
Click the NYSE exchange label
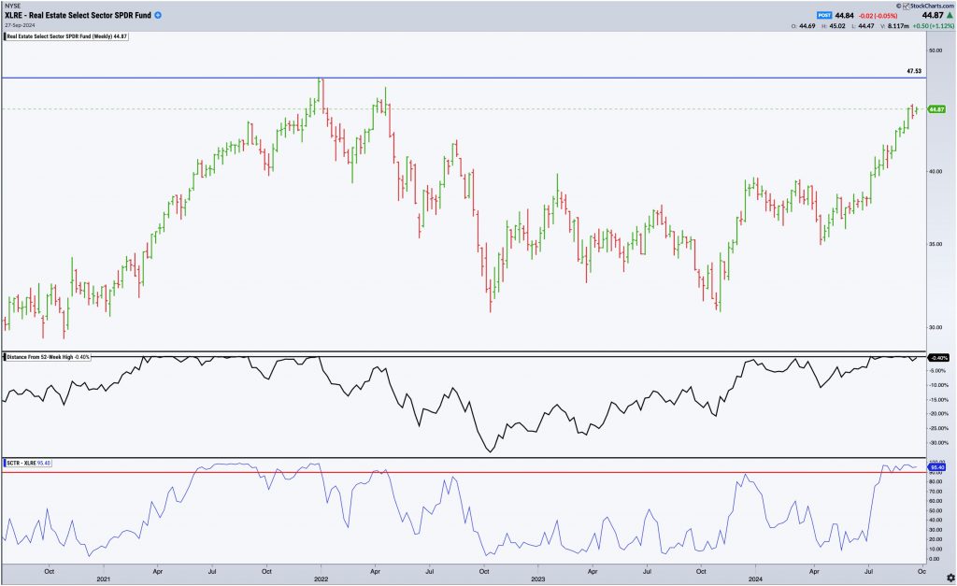coord(12,7)
